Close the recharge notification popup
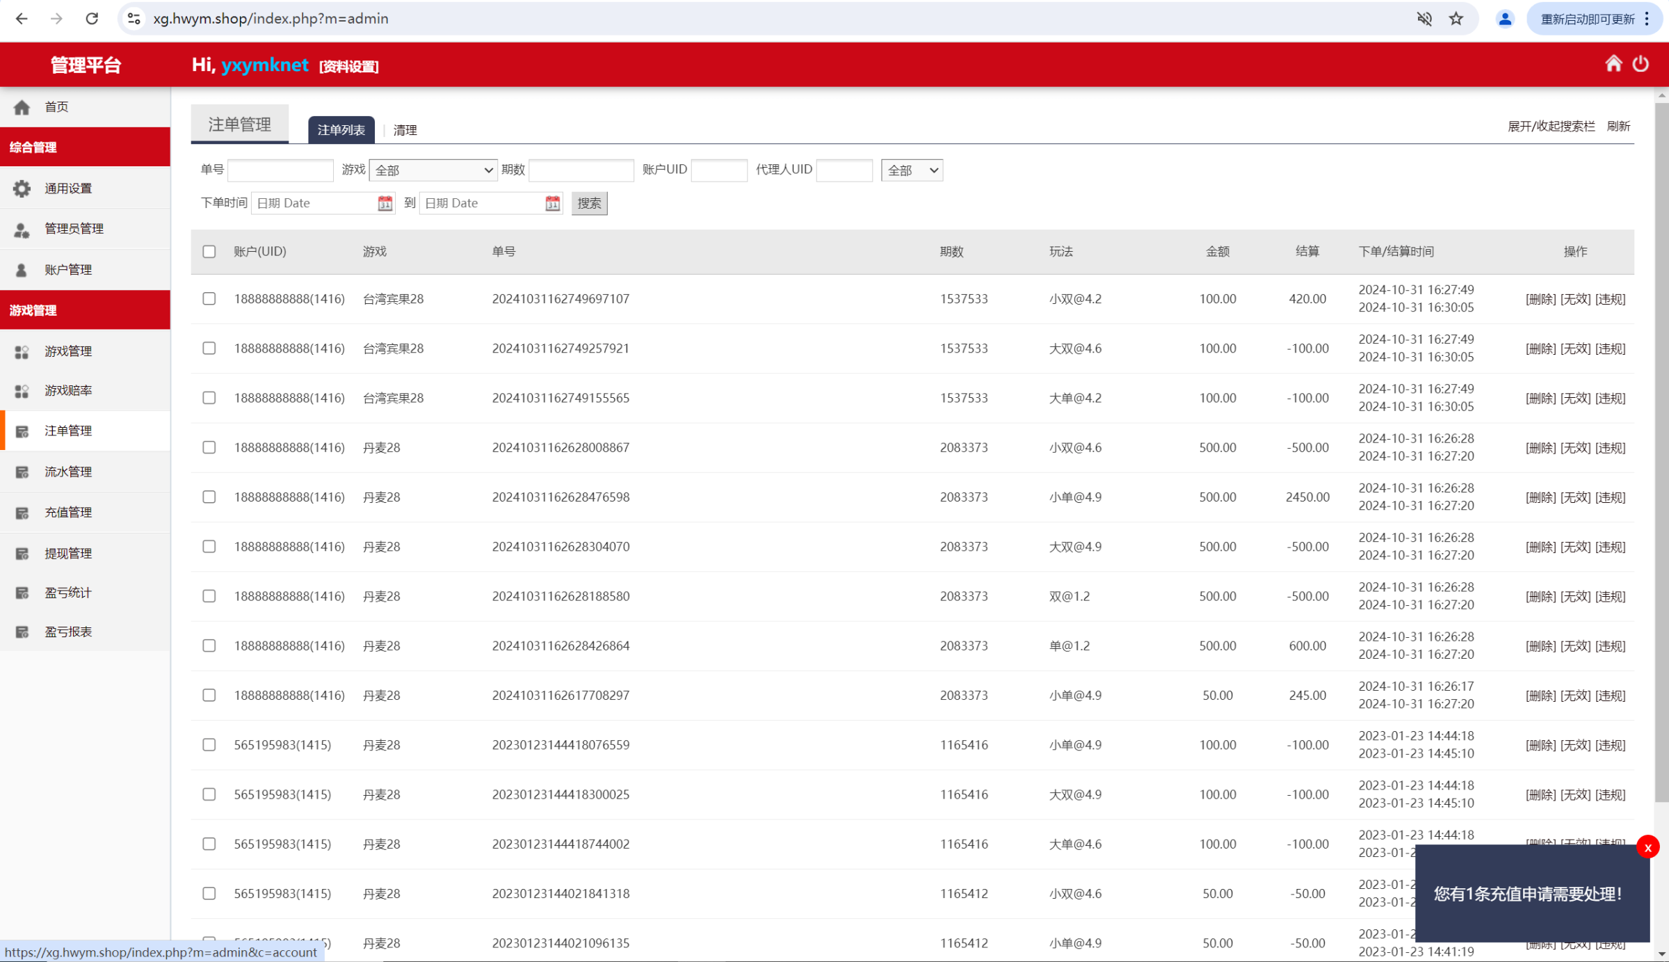This screenshot has height=962, width=1669. coord(1647,847)
